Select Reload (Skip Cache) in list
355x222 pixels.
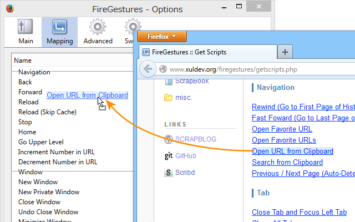click(x=47, y=112)
